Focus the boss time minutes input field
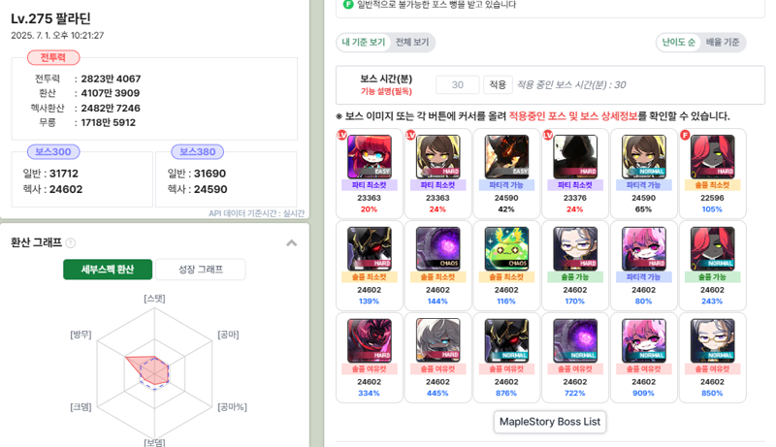Viewport: 776px width, 447px height. click(x=458, y=84)
